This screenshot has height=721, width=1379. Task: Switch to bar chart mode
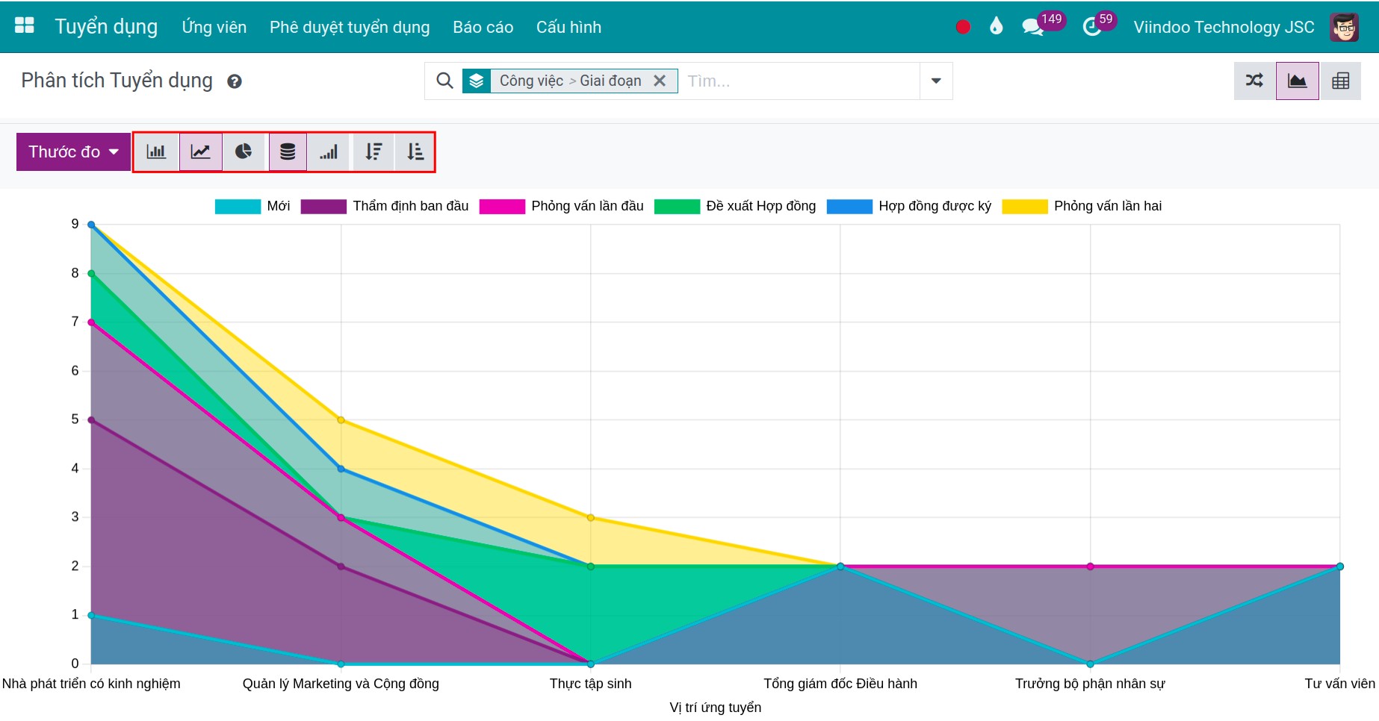click(x=157, y=152)
